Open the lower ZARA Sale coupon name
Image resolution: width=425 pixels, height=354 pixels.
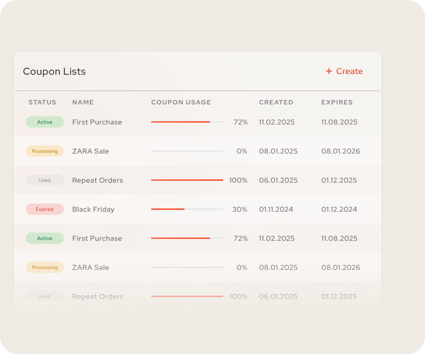tap(91, 267)
